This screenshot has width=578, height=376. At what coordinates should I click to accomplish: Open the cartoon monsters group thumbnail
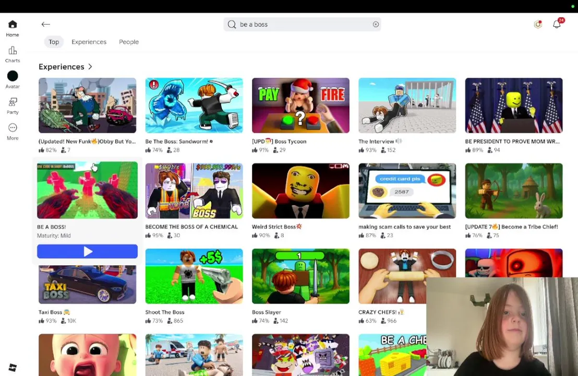[300, 355]
